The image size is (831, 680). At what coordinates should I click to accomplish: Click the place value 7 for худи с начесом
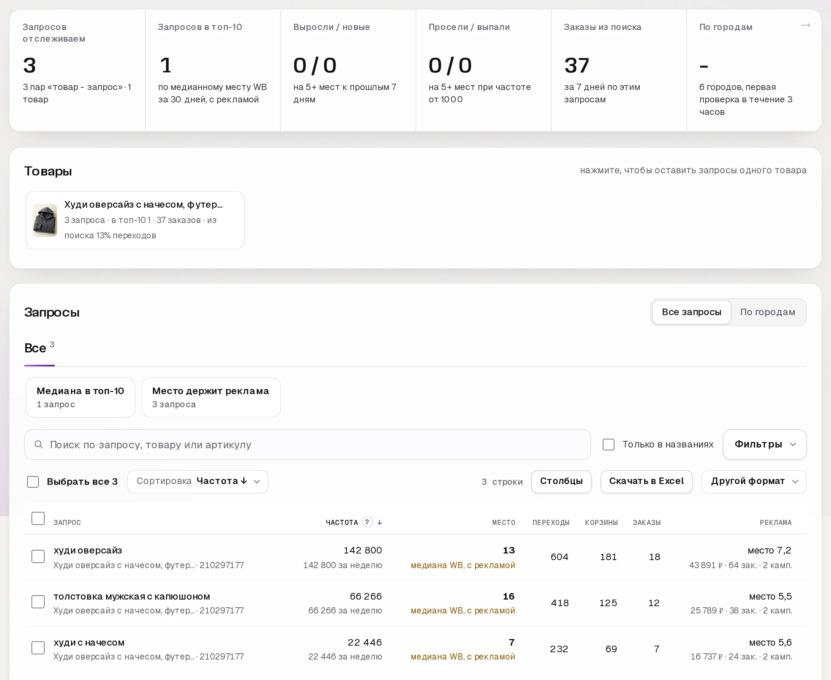(511, 642)
